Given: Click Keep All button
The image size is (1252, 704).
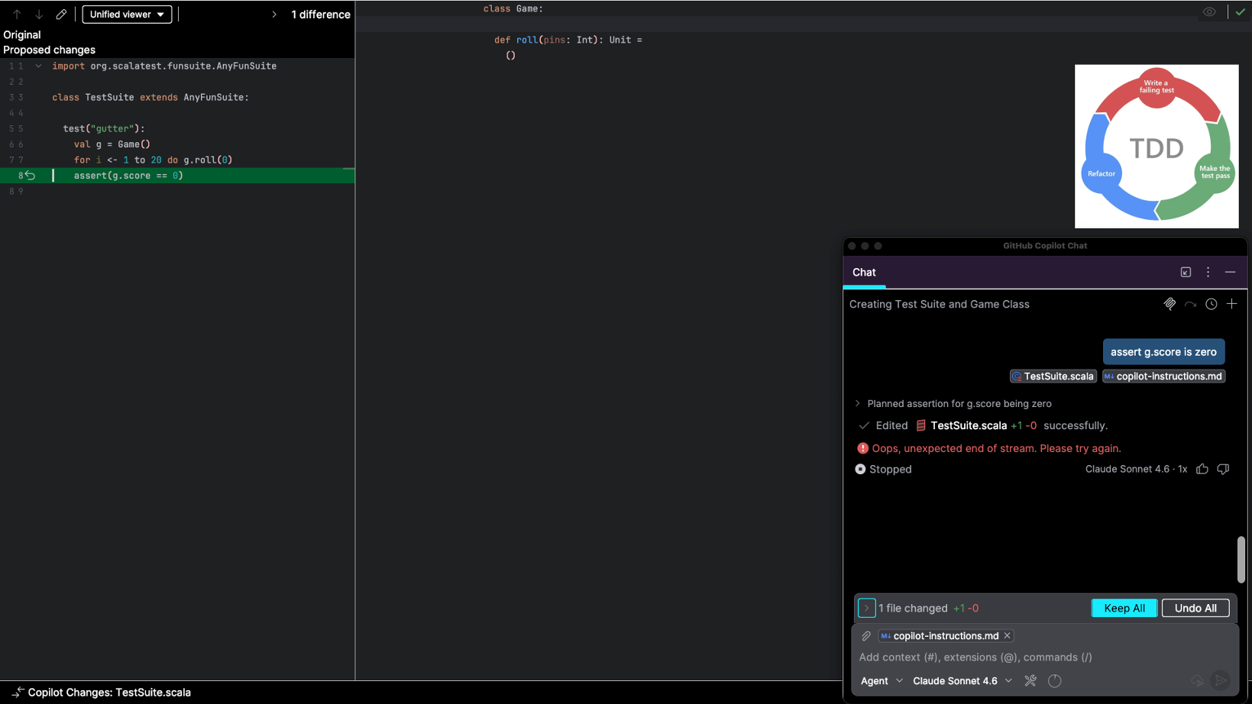Looking at the screenshot, I should click(x=1124, y=609).
